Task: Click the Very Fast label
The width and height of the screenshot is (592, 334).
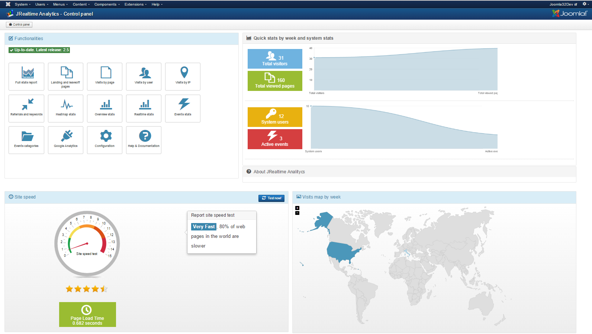Action: [x=204, y=226]
